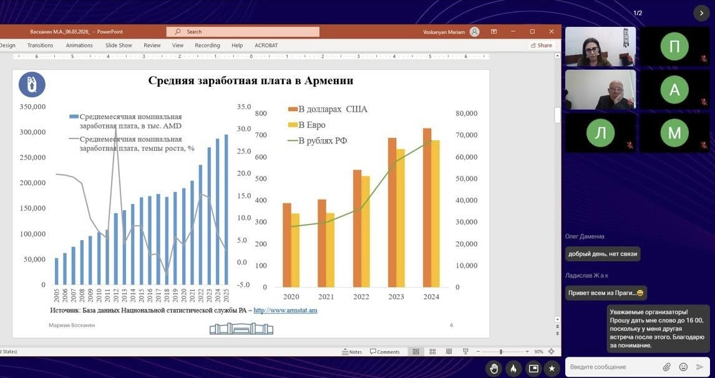
Task: Open Ribbon Display Options
Action: click(x=494, y=31)
